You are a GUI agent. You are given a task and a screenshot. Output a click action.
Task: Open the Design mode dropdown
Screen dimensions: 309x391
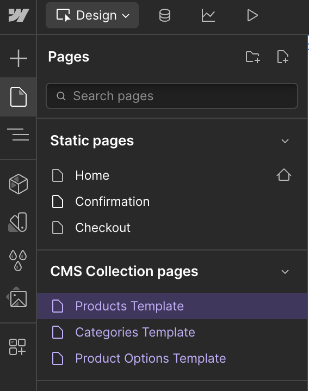pyautogui.click(x=92, y=15)
